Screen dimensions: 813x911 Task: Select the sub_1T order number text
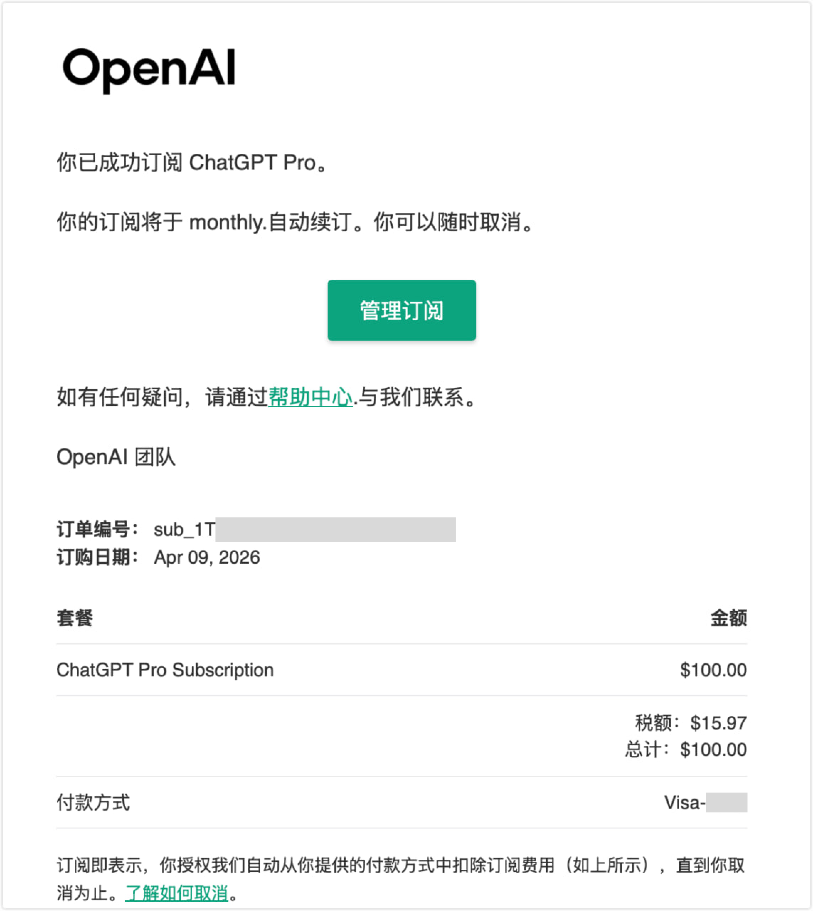184,530
